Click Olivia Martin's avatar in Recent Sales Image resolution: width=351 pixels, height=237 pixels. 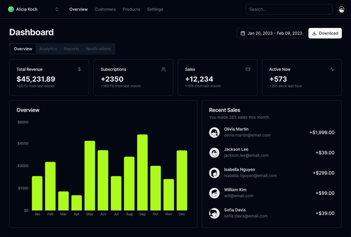(x=214, y=132)
